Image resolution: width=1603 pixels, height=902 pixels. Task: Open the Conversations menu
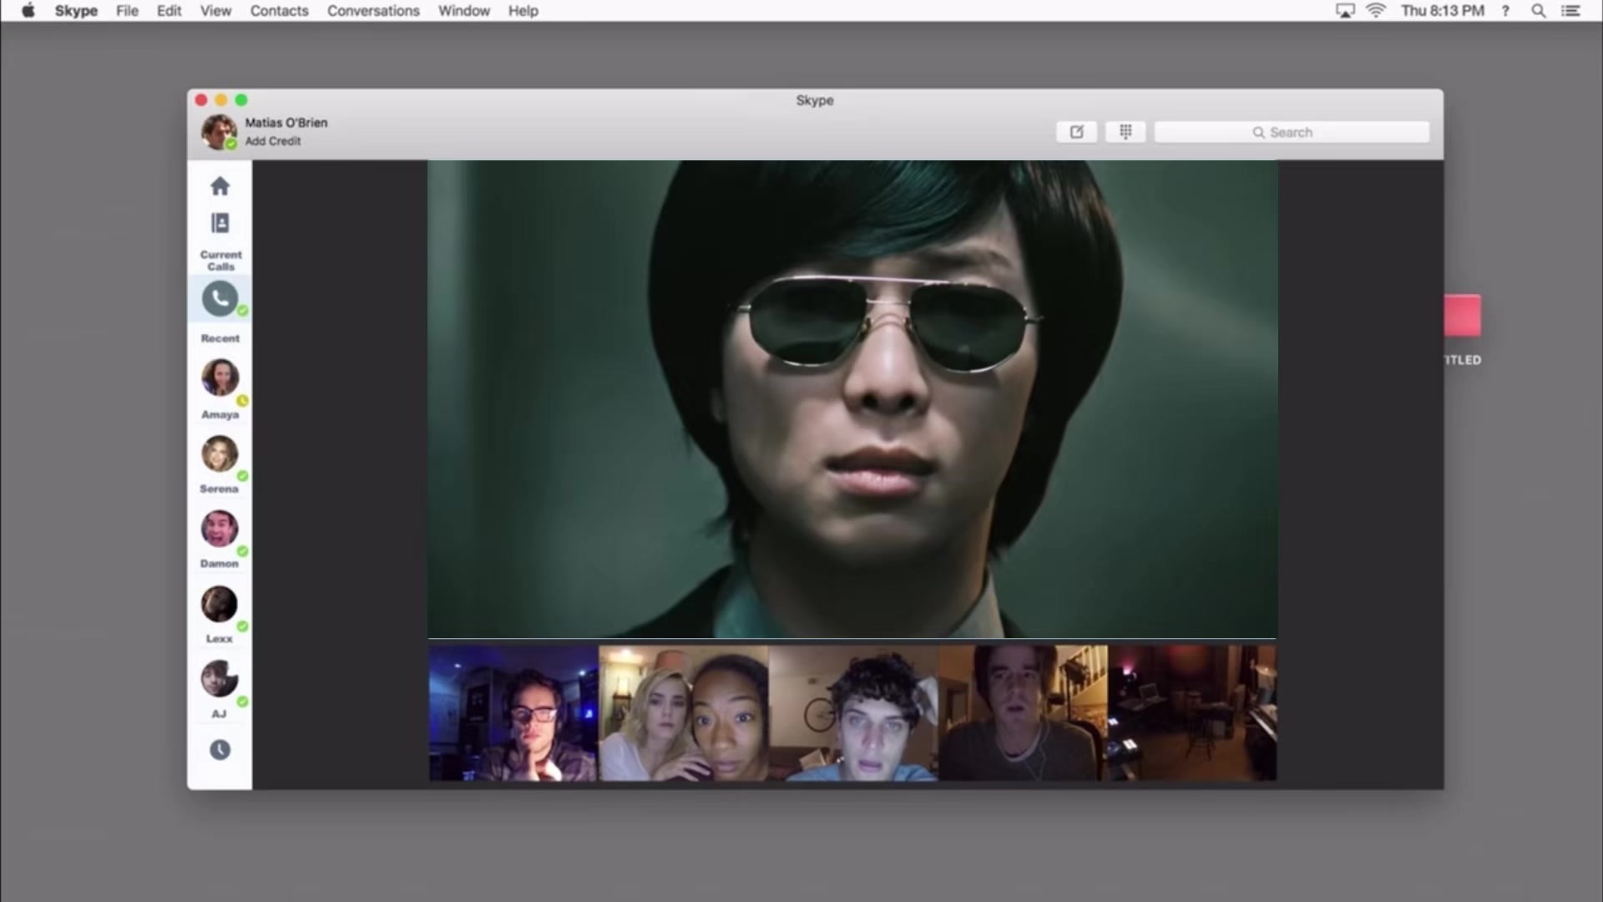click(373, 11)
